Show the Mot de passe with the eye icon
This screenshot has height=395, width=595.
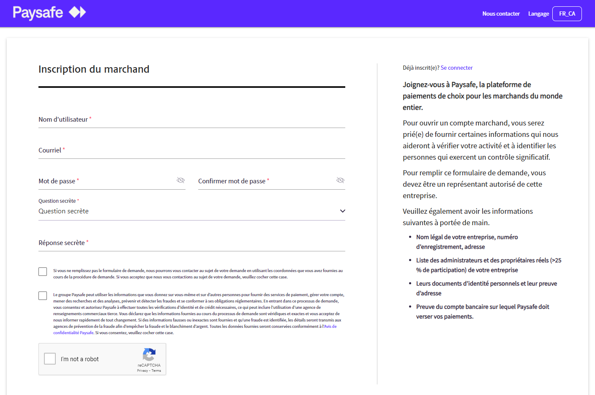tap(180, 180)
